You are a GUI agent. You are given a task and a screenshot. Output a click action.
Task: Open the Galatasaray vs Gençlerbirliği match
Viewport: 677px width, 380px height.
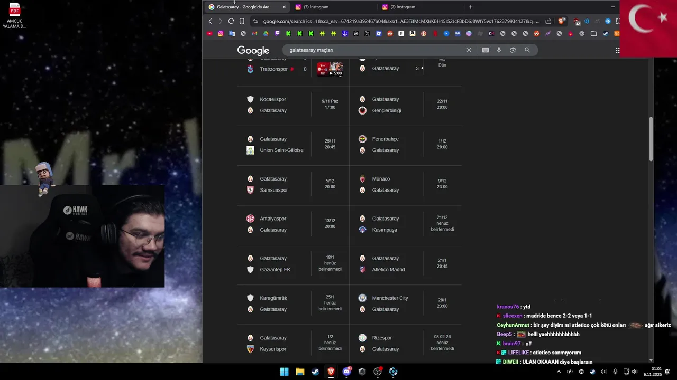pos(406,105)
